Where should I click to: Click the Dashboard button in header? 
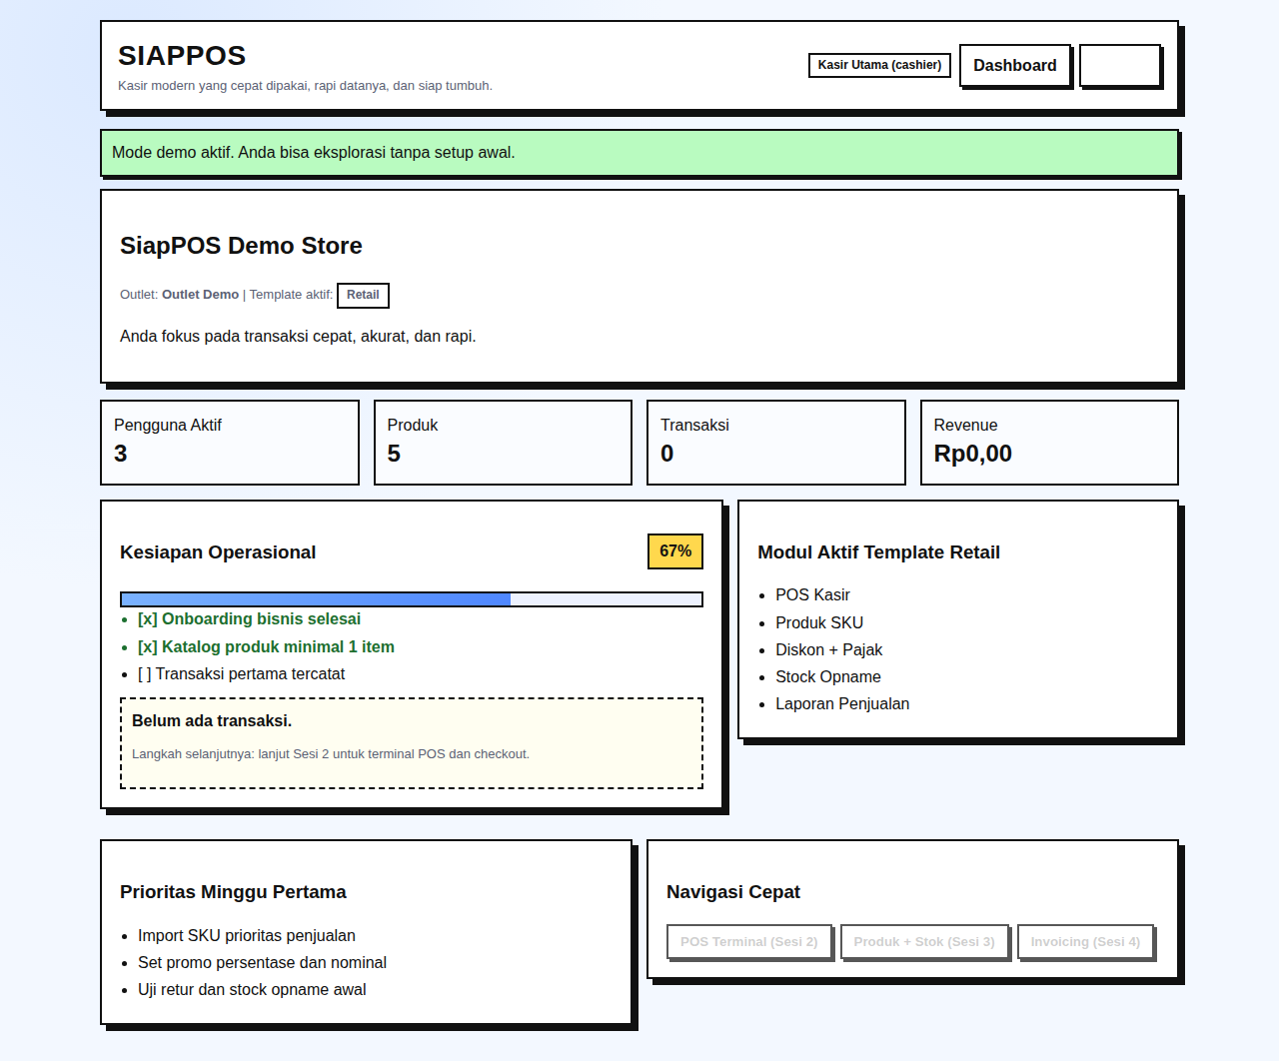point(1014,66)
